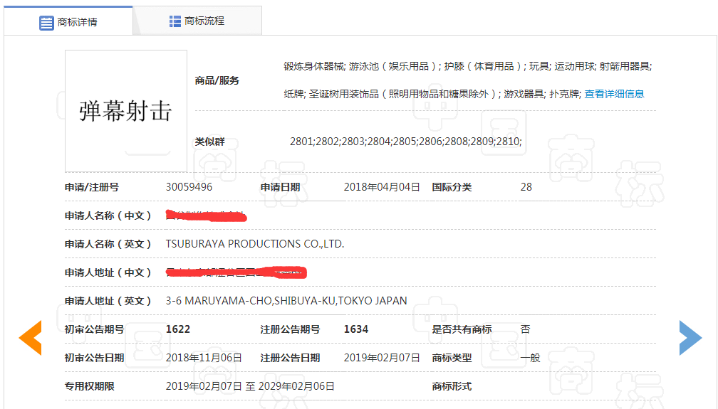Click TSUBURAYA PRODUCTIONS CO.,LTD. applicant name

pyautogui.click(x=254, y=244)
